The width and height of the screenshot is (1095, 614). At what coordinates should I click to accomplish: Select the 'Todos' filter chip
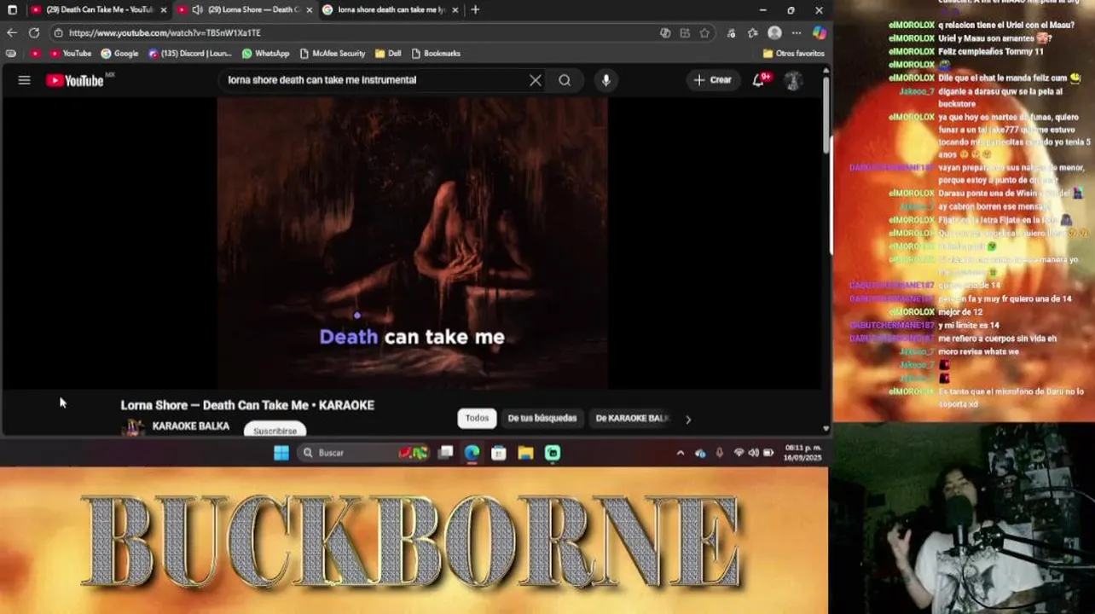pyautogui.click(x=477, y=418)
